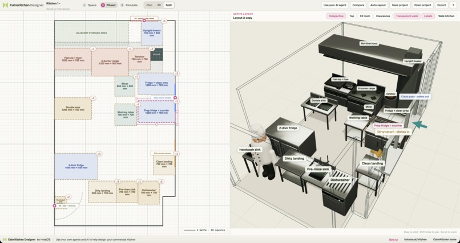The width and height of the screenshot is (460, 243).
Task: Click warning badge on Dirty landing
Action: (x=118, y=182)
